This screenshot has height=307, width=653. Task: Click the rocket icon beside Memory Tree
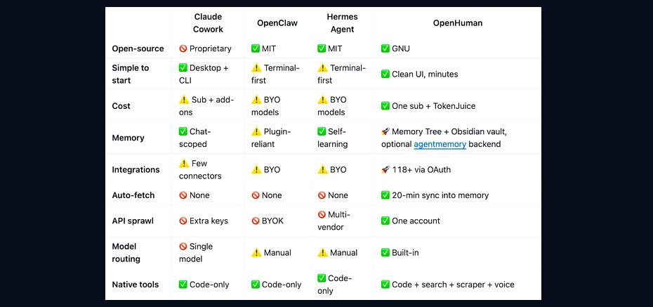(x=385, y=131)
